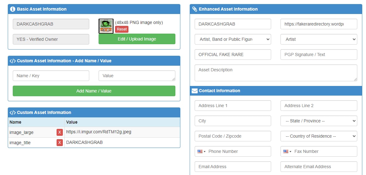Open the Country of Residence dropdown
Viewport: 366px width, 175px height.
click(319, 136)
